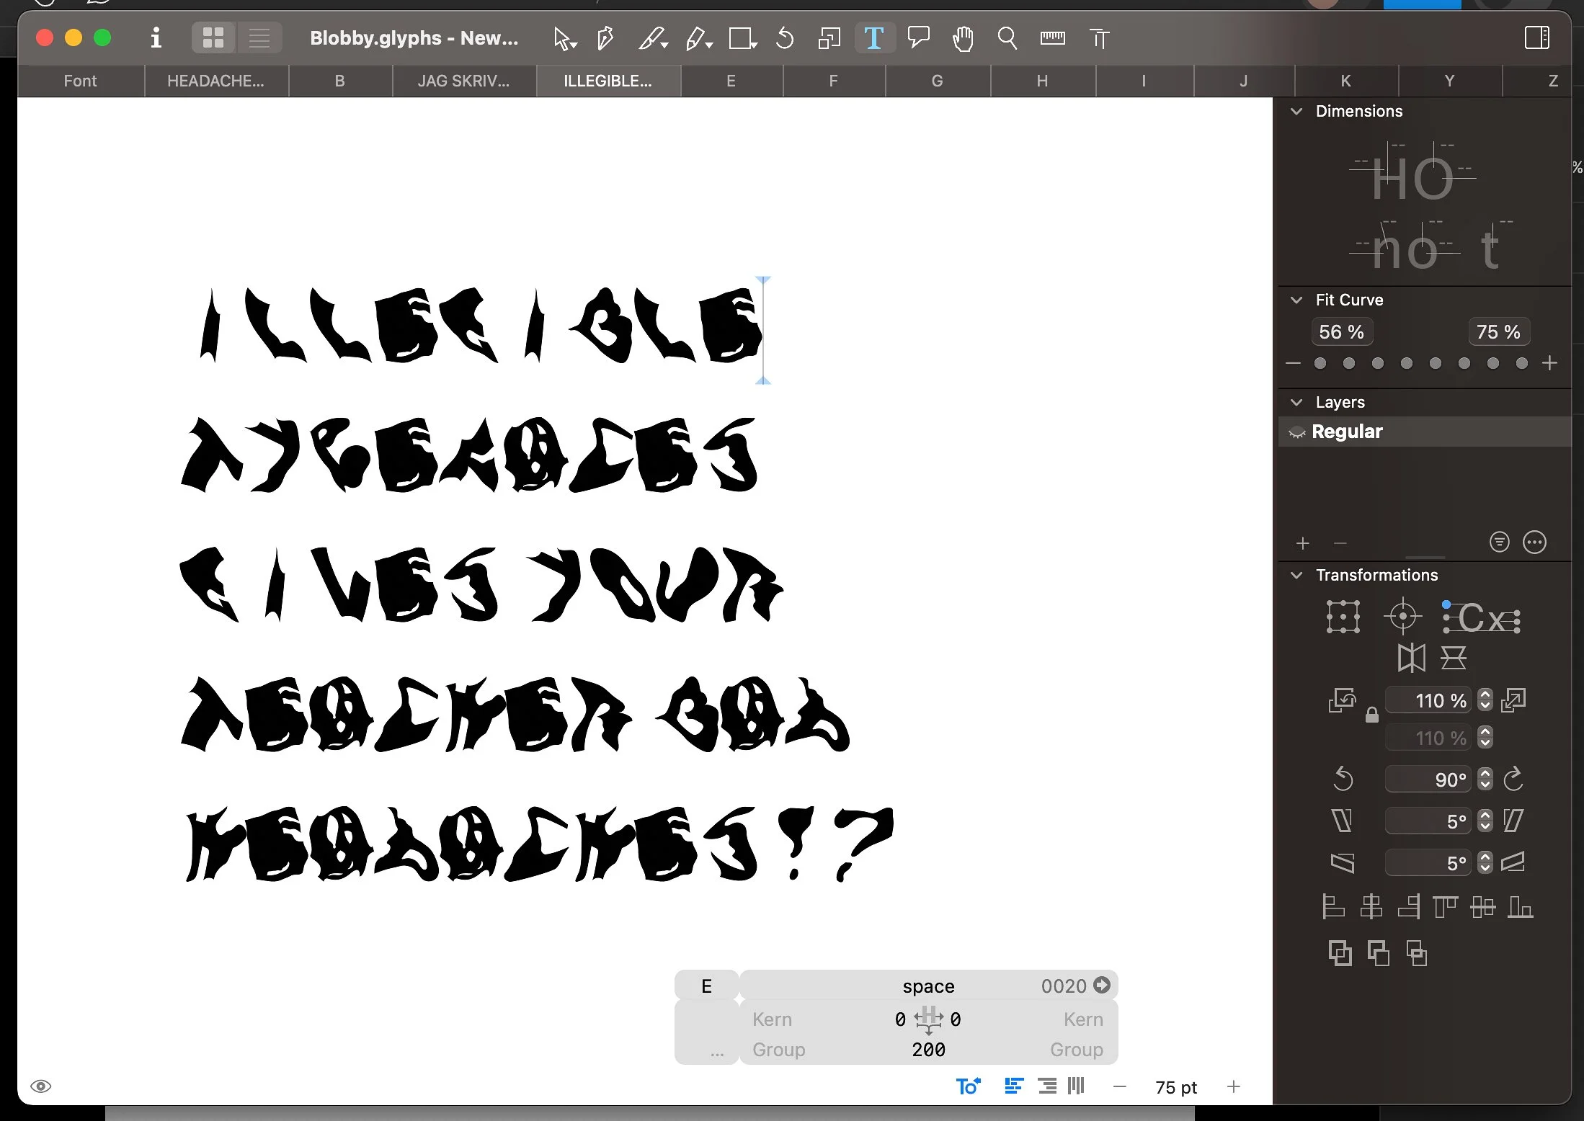Image resolution: width=1584 pixels, height=1121 pixels.
Task: Select the Hand tool
Action: point(963,38)
